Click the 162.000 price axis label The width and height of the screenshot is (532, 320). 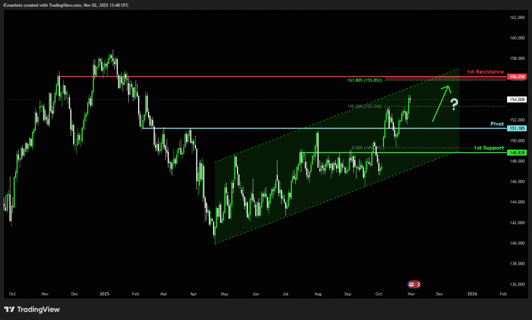[x=518, y=18]
